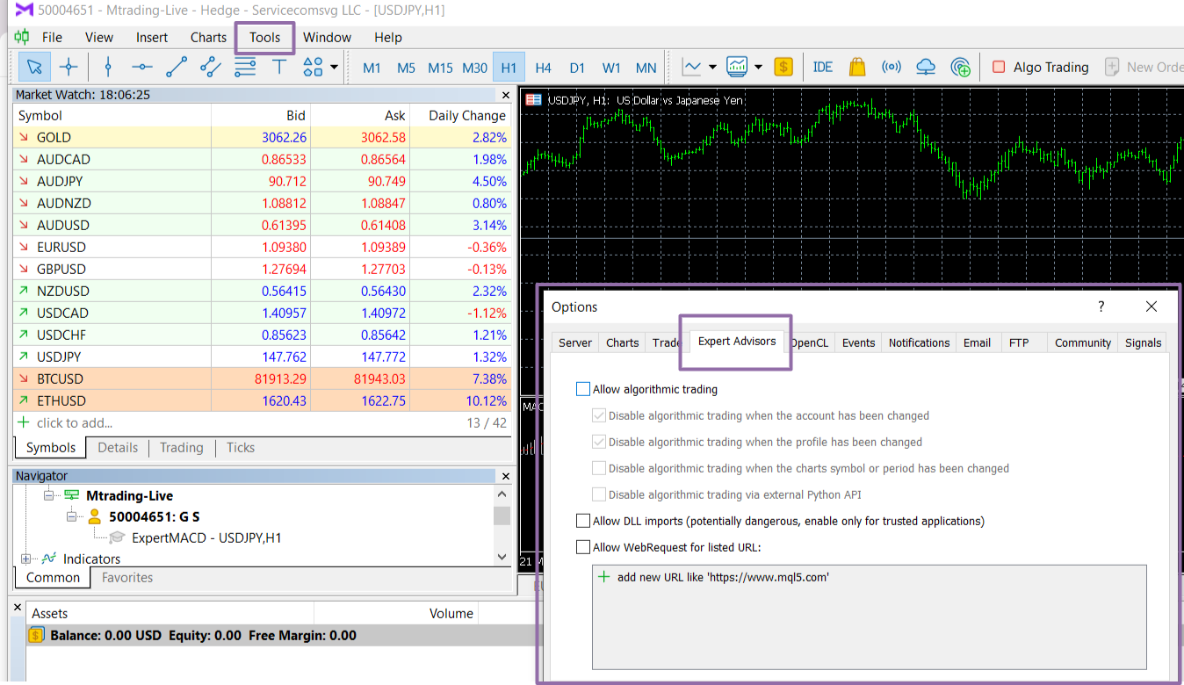Click the target icon with green plus

click(x=961, y=67)
